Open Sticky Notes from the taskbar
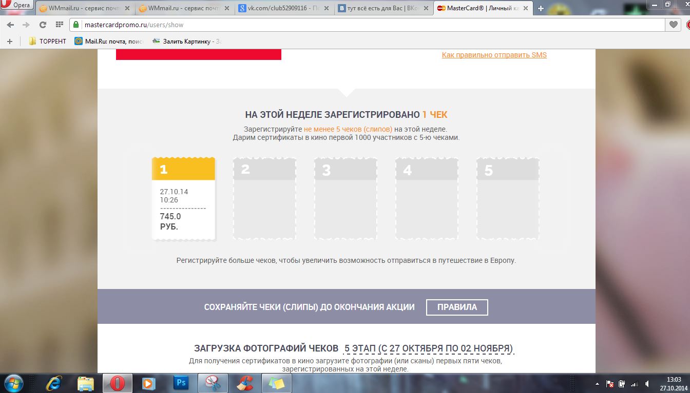The image size is (690, 393). click(x=277, y=383)
